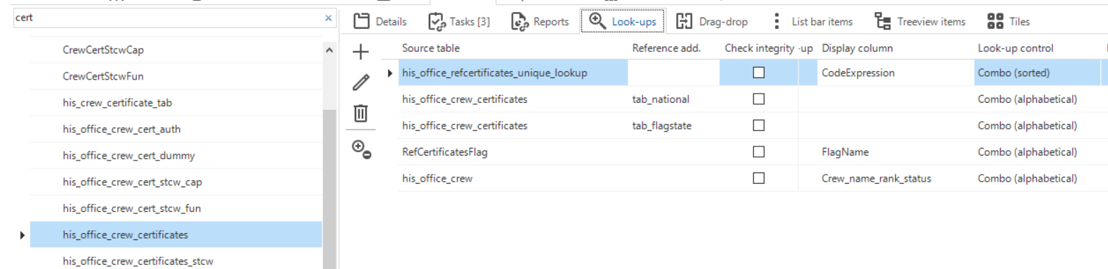Toggle integrity checkbox in the RefCertificatesFlag row
The image size is (1108, 269).
point(759,152)
